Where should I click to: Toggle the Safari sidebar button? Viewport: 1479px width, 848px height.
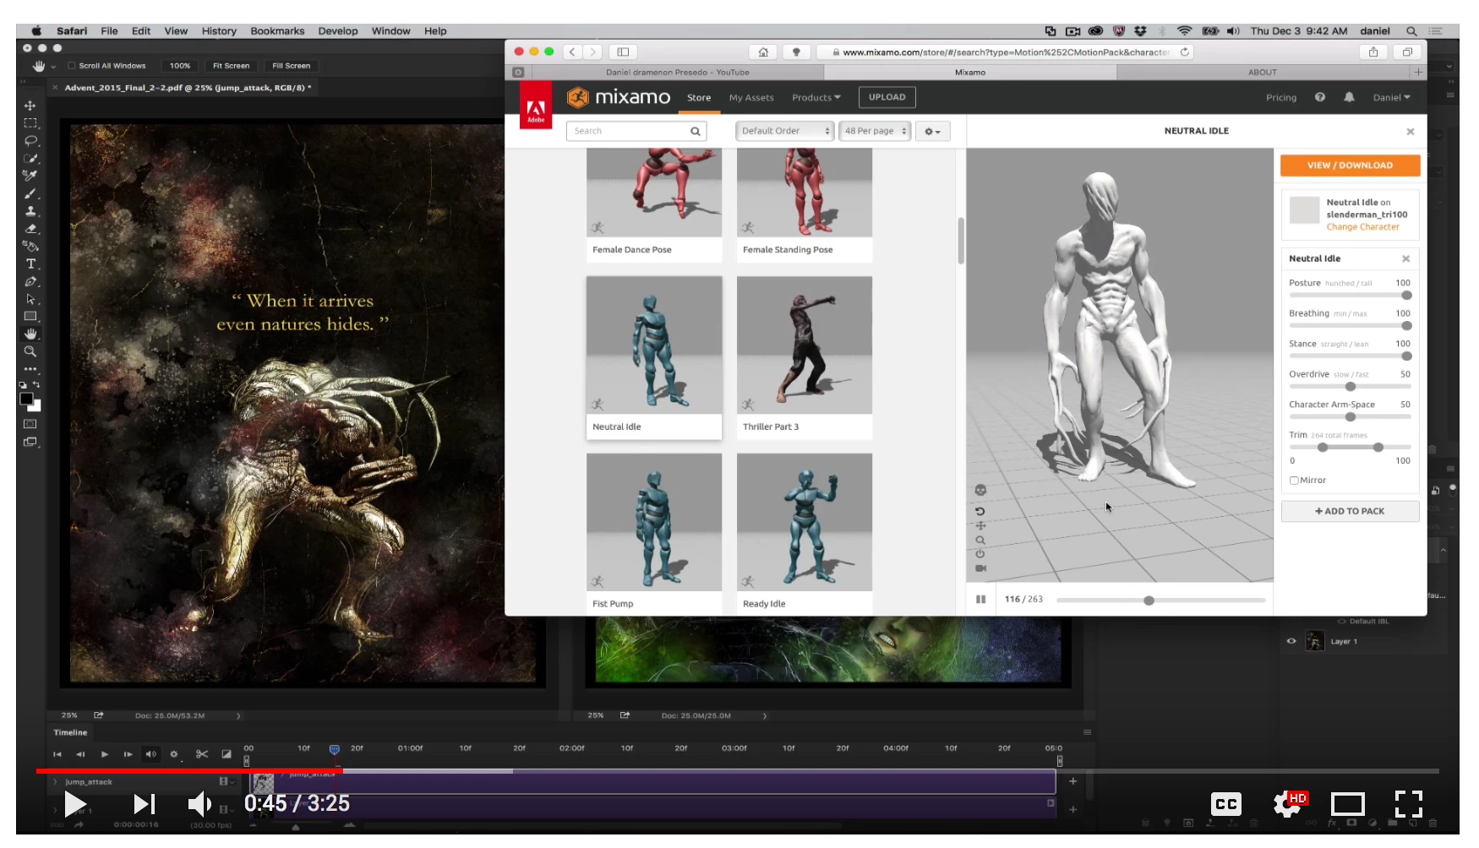pos(624,52)
